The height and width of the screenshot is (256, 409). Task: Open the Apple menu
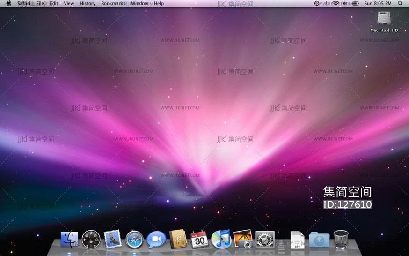tap(8, 3)
